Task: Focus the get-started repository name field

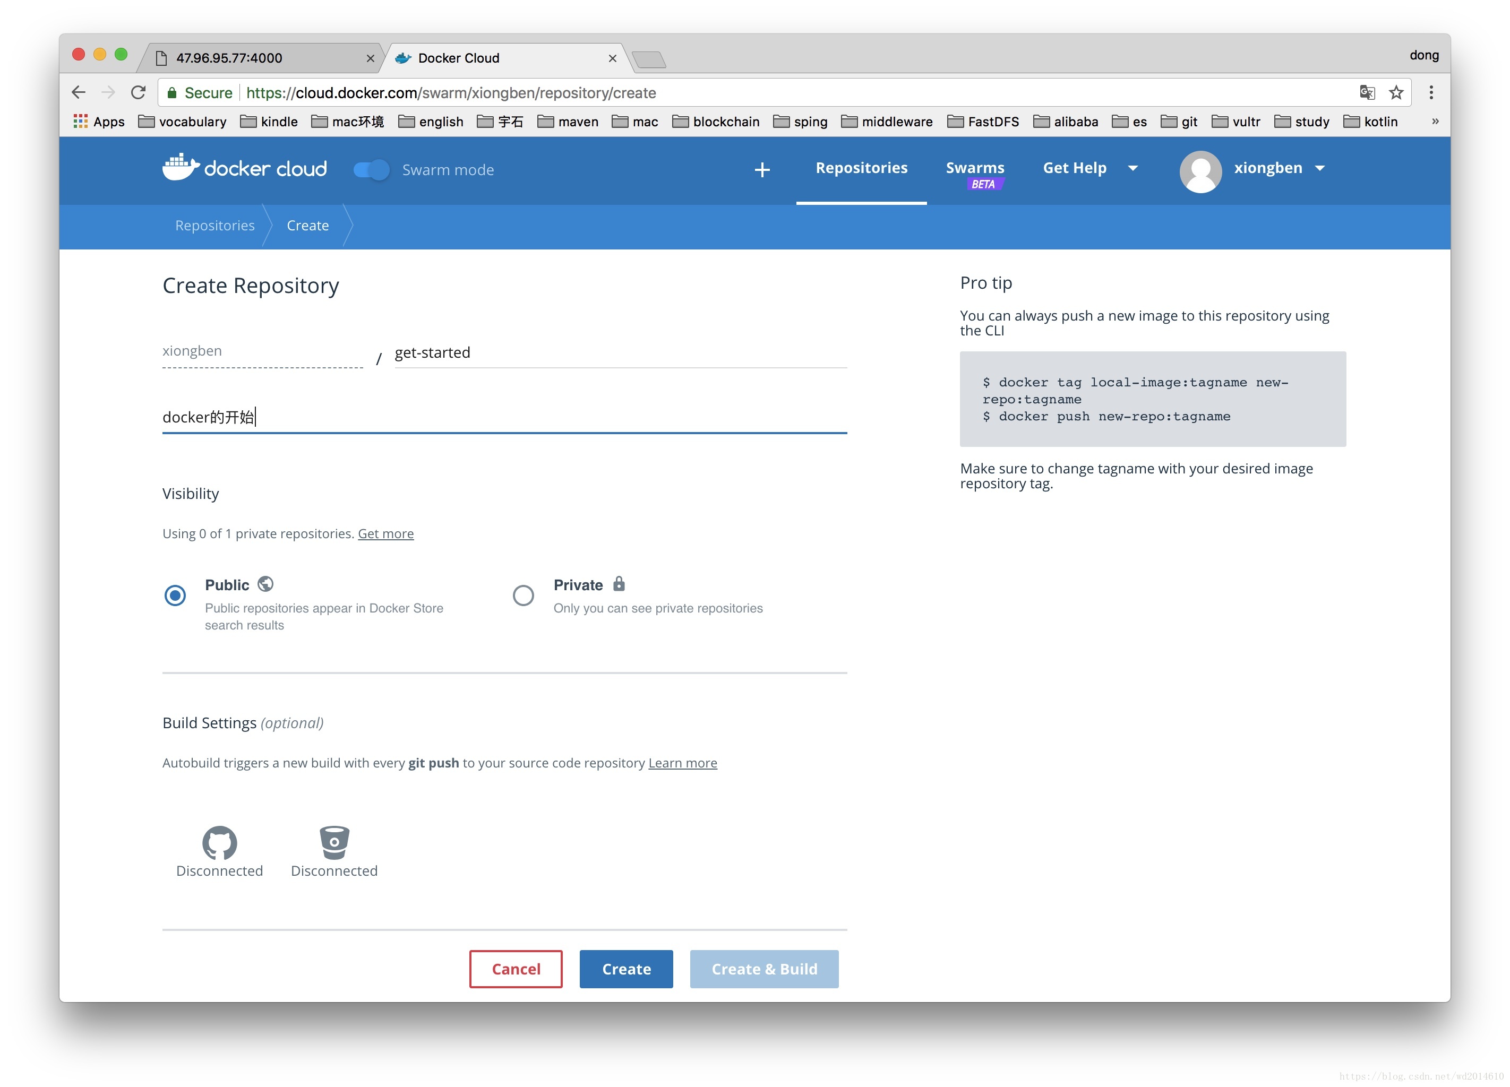Action: click(621, 353)
